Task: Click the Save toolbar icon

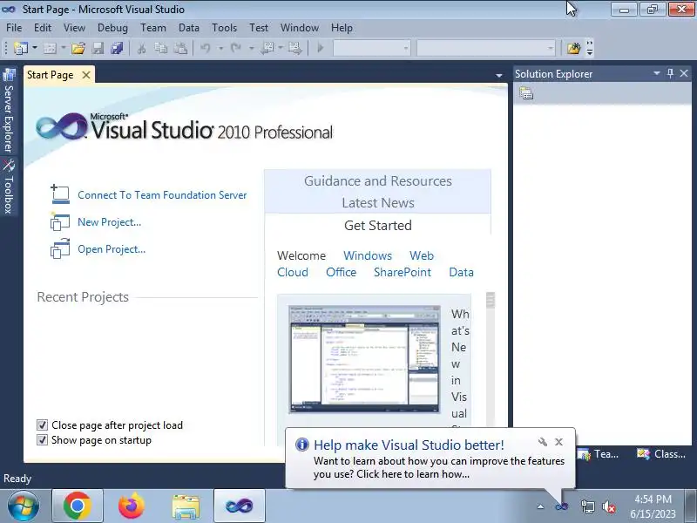Action: [98, 48]
